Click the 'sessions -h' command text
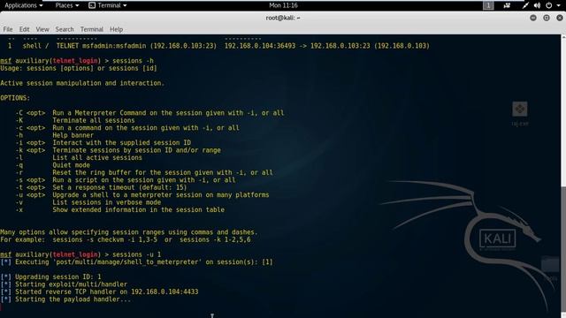The width and height of the screenshot is (566, 318). [x=134, y=61]
